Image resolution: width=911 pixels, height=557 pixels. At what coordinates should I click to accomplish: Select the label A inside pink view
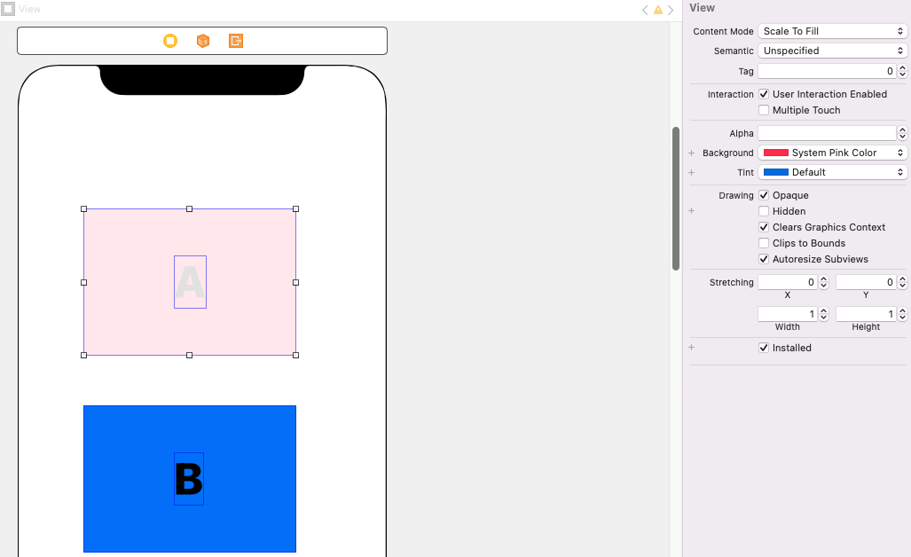point(190,282)
